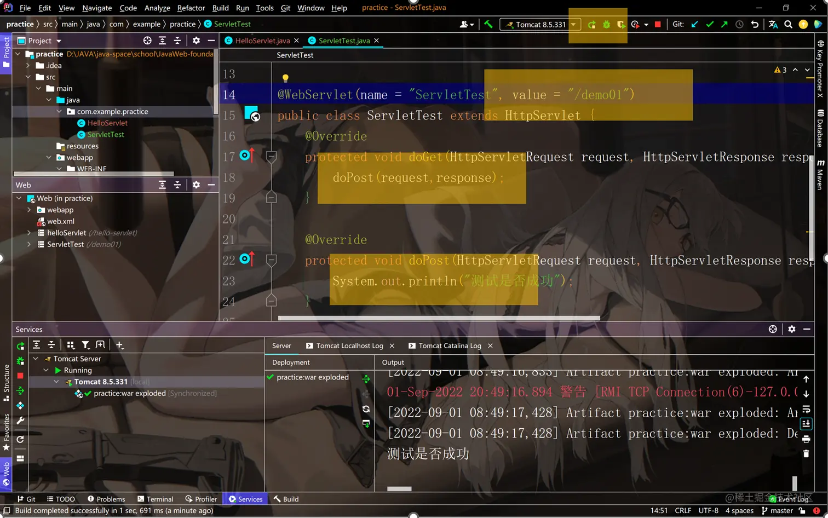Open Web panel settings gear
The height and width of the screenshot is (518, 828).
tap(196, 185)
